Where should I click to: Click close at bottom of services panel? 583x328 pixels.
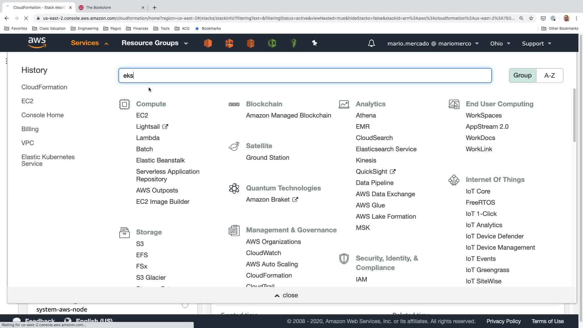click(286, 295)
